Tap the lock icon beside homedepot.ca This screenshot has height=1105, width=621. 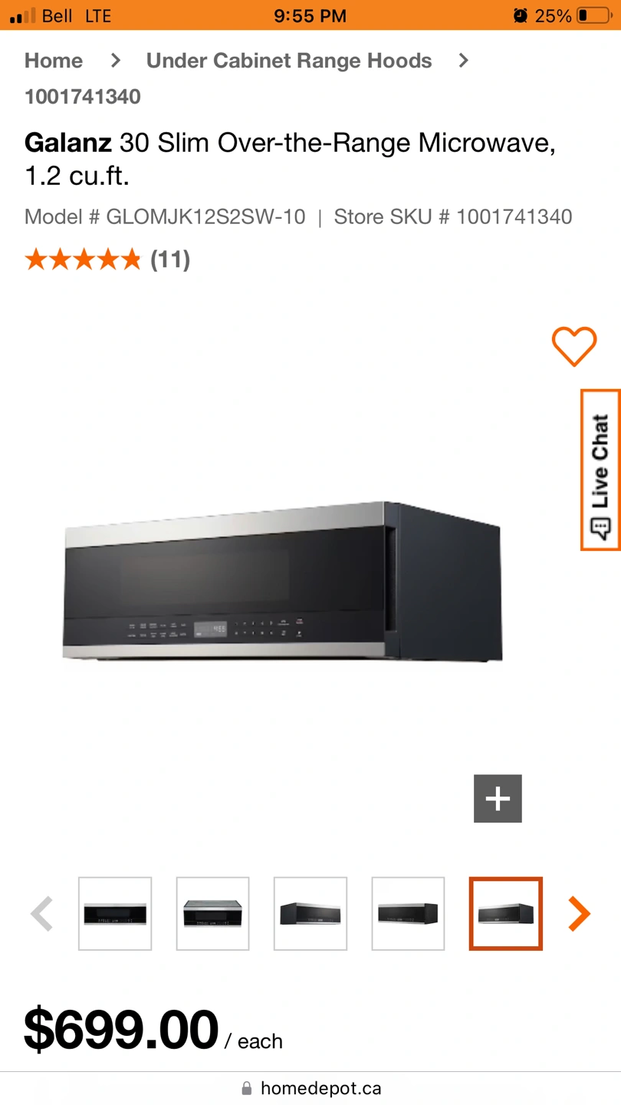pos(247,1088)
